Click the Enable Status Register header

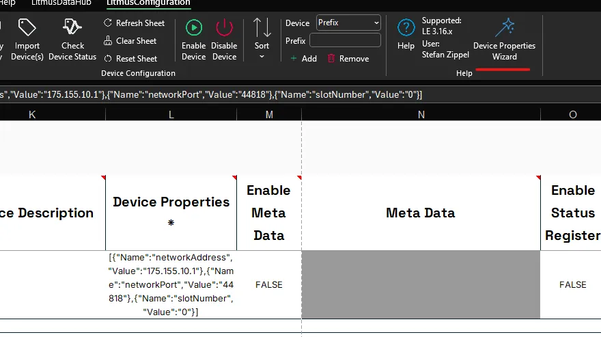point(571,213)
